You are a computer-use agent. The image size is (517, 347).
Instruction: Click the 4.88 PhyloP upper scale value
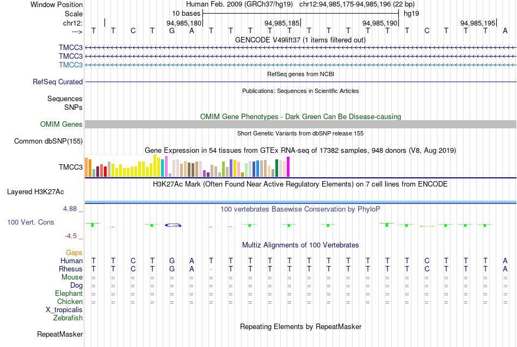[x=70, y=209]
